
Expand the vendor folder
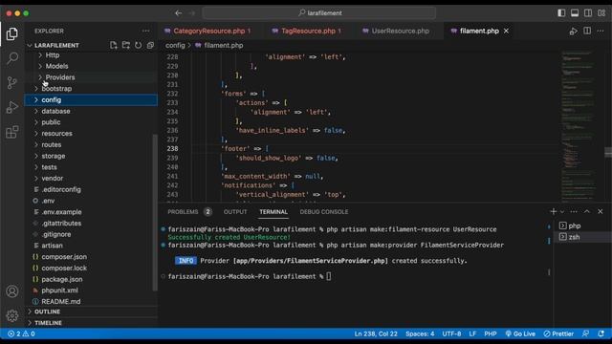pyautogui.click(x=91, y=179)
